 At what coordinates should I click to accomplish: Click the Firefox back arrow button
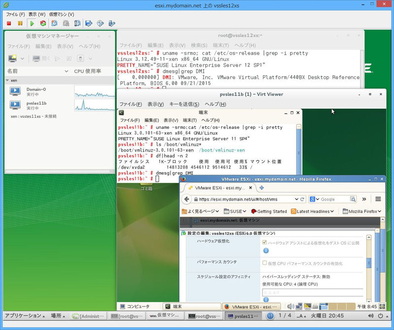tap(186, 199)
